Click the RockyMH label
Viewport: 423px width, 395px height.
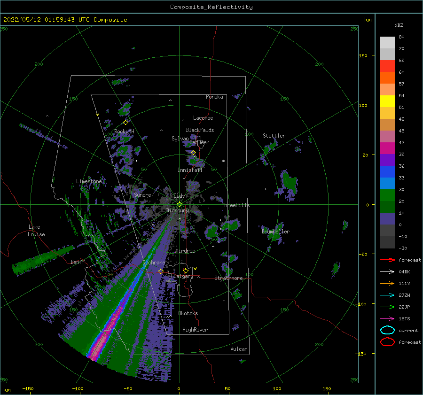pyautogui.click(x=124, y=132)
